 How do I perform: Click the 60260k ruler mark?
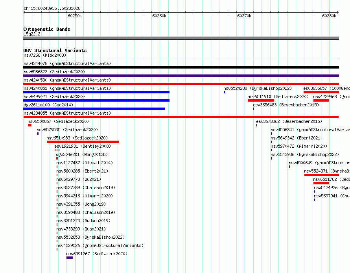coord(159,16)
